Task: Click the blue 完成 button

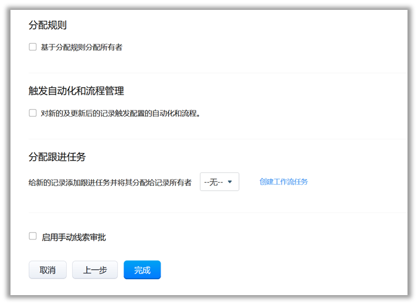Action: click(142, 270)
